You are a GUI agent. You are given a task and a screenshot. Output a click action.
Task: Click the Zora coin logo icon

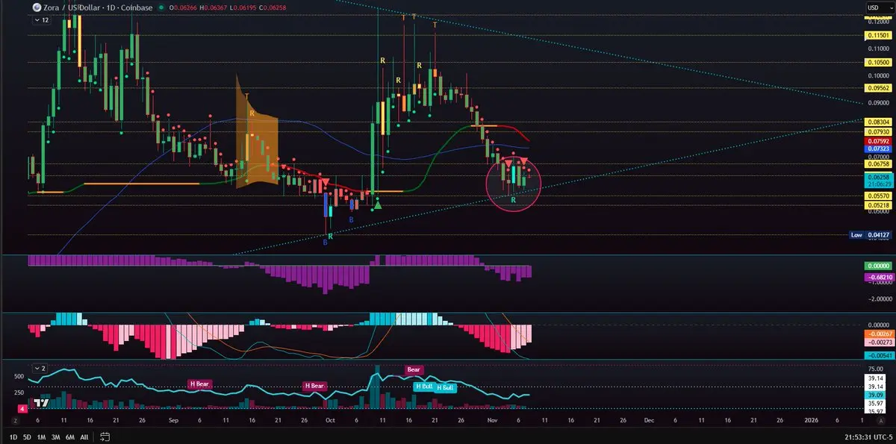click(36, 7)
